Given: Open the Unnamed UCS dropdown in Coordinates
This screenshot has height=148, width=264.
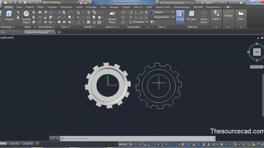Looking at the screenshot, I should (x=139, y=22).
